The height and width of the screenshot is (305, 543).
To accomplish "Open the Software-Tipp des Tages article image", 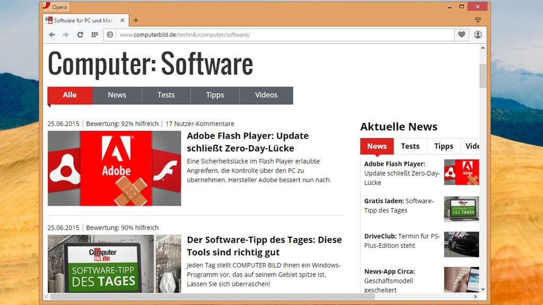I will click(x=115, y=264).
